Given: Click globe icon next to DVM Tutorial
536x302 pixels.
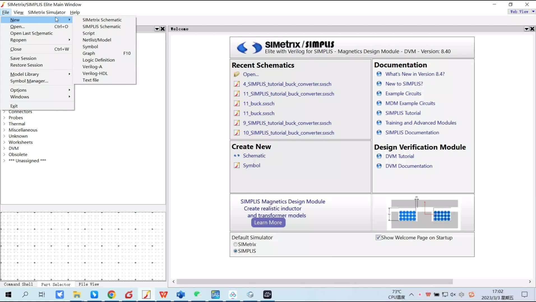Looking at the screenshot, I should pos(379,156).
